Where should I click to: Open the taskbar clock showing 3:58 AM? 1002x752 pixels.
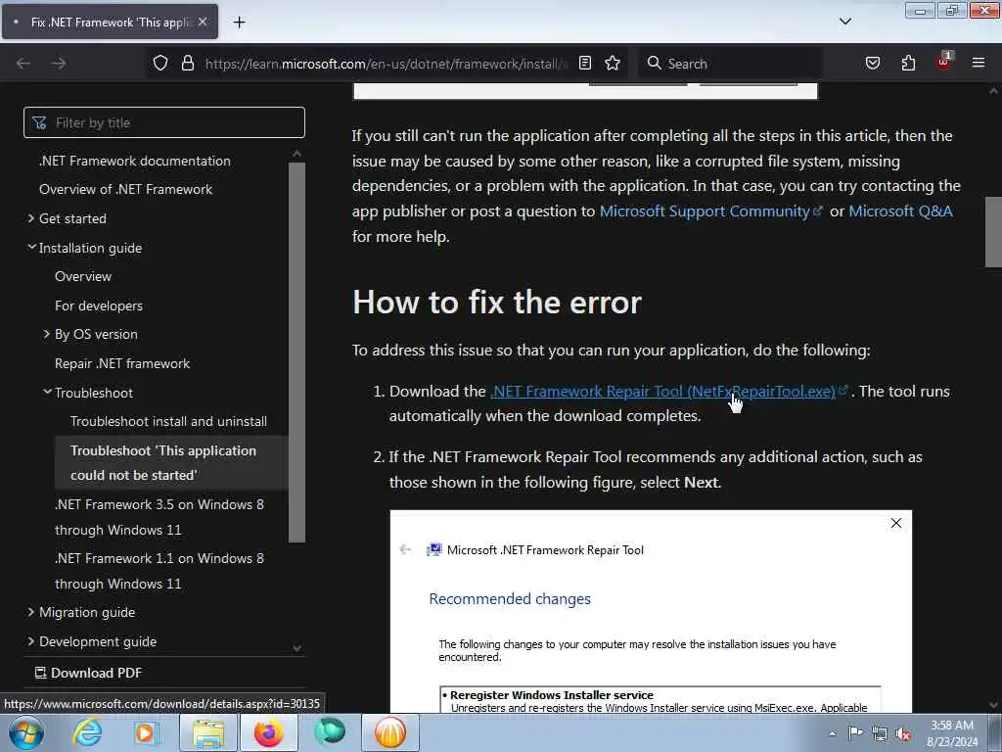(952, 733)
